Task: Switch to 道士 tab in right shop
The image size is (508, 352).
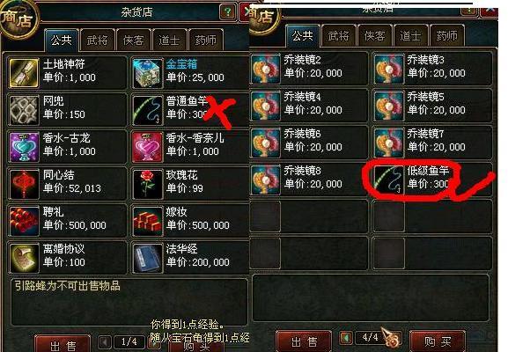Action: click(410, 35)
